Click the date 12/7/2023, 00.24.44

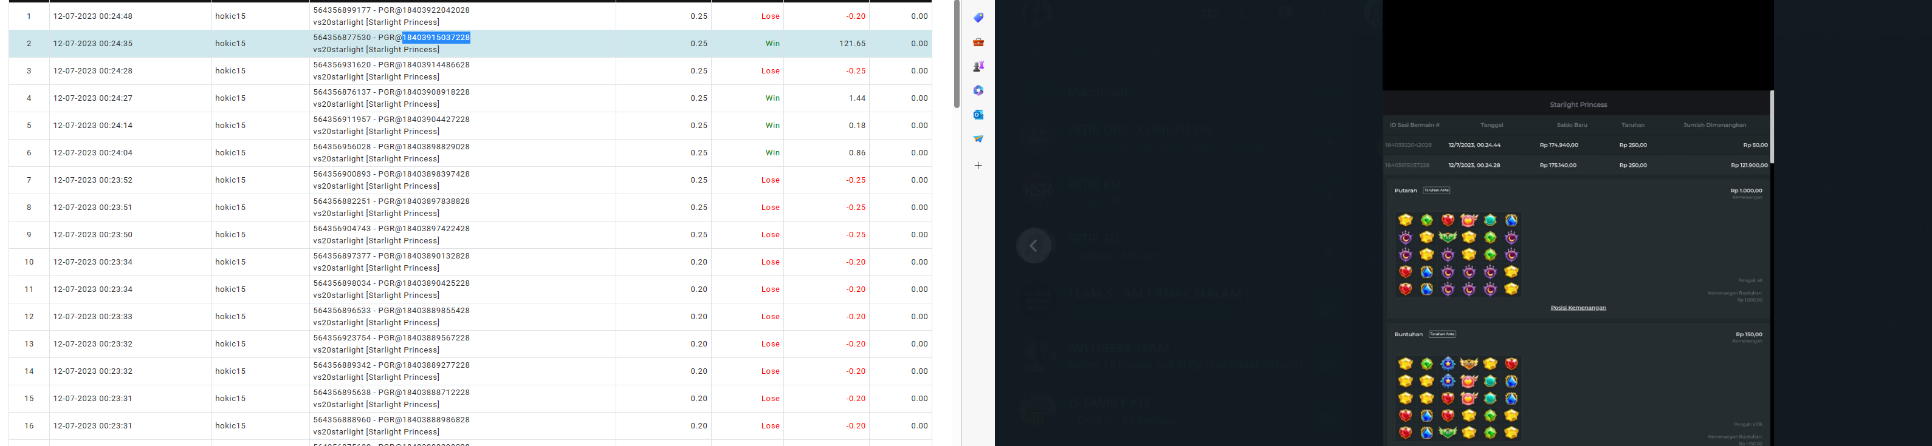[x=1474, y=145]
